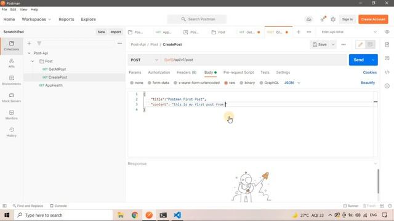Screen dimensions: 394x221
Task: Switch to the request Settings tab
Action: (283, 72)
